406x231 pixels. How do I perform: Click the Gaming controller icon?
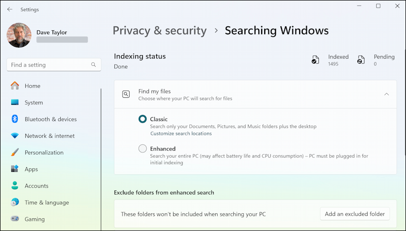coord(15,219)
